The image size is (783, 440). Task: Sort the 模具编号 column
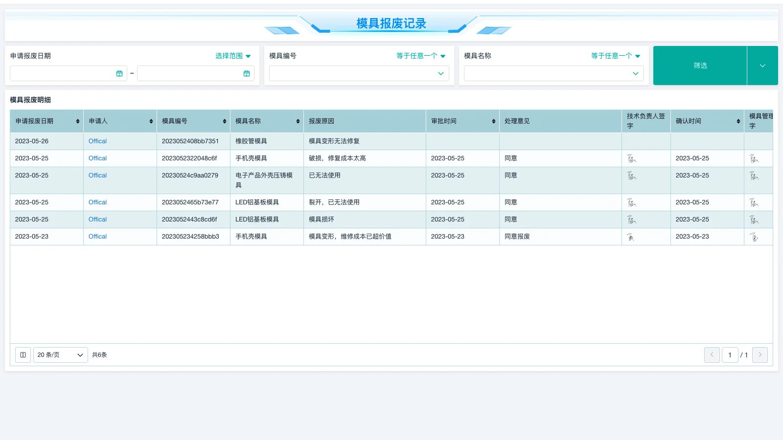(224, 121)
